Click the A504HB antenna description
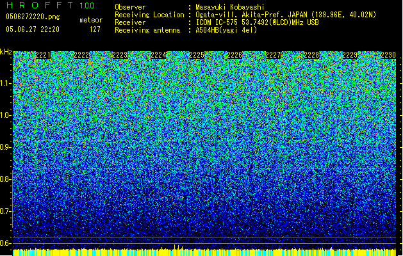 click(x=226, y=30)
